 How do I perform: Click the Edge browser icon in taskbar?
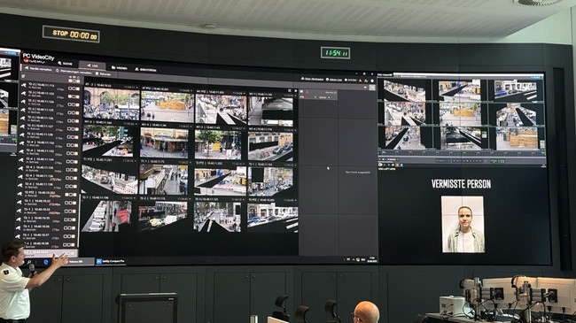45,262
